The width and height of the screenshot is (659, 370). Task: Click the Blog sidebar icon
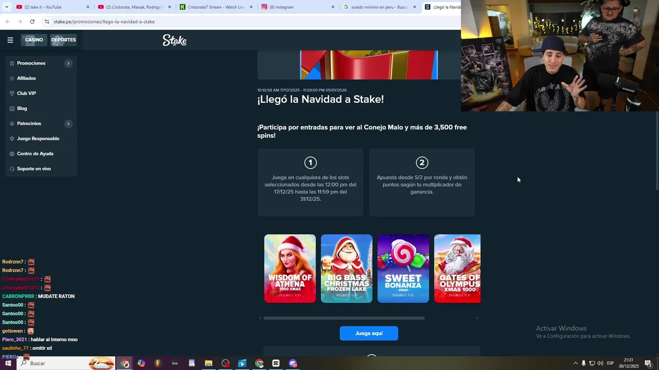click(12, 108)
